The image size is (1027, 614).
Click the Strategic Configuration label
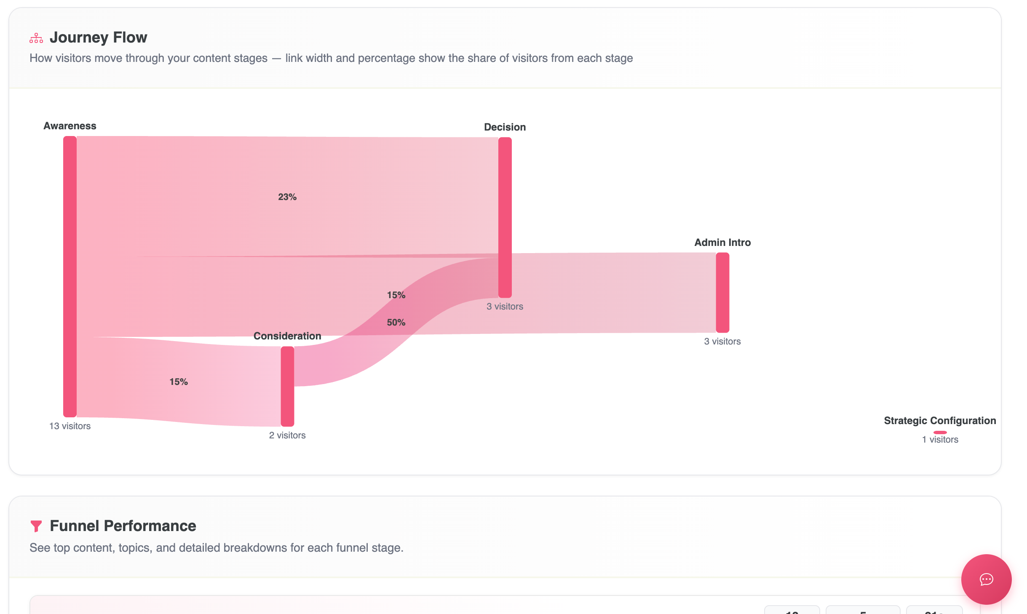click(x=940, y=421)
